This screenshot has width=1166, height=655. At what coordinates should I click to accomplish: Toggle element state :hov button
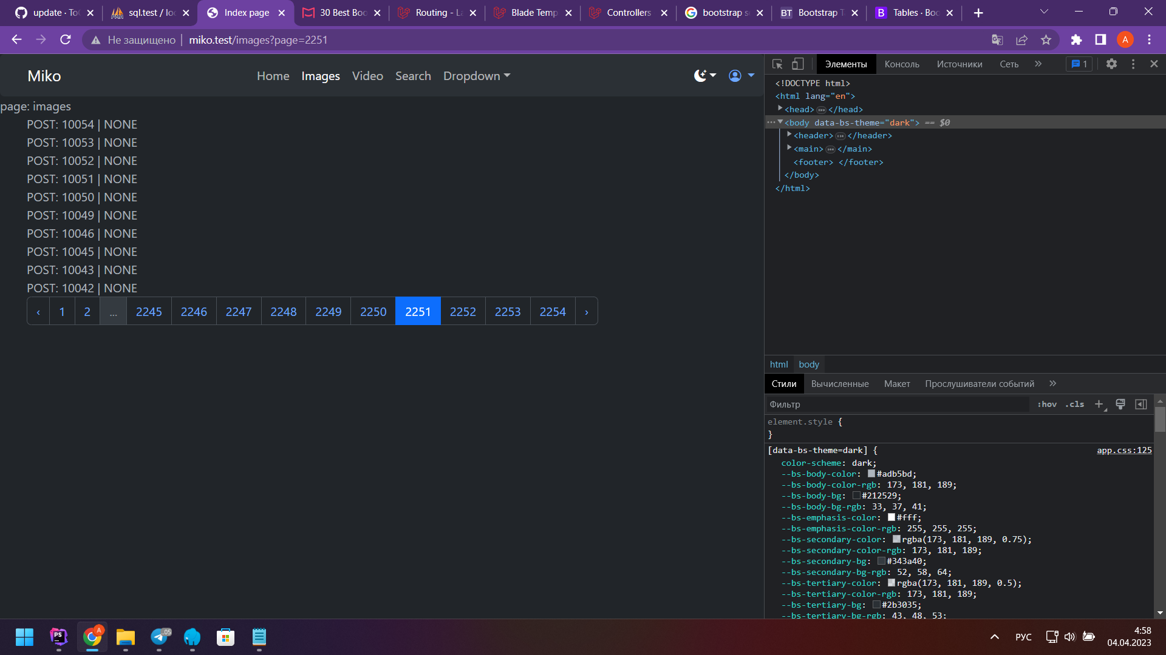click(1047, 404)
